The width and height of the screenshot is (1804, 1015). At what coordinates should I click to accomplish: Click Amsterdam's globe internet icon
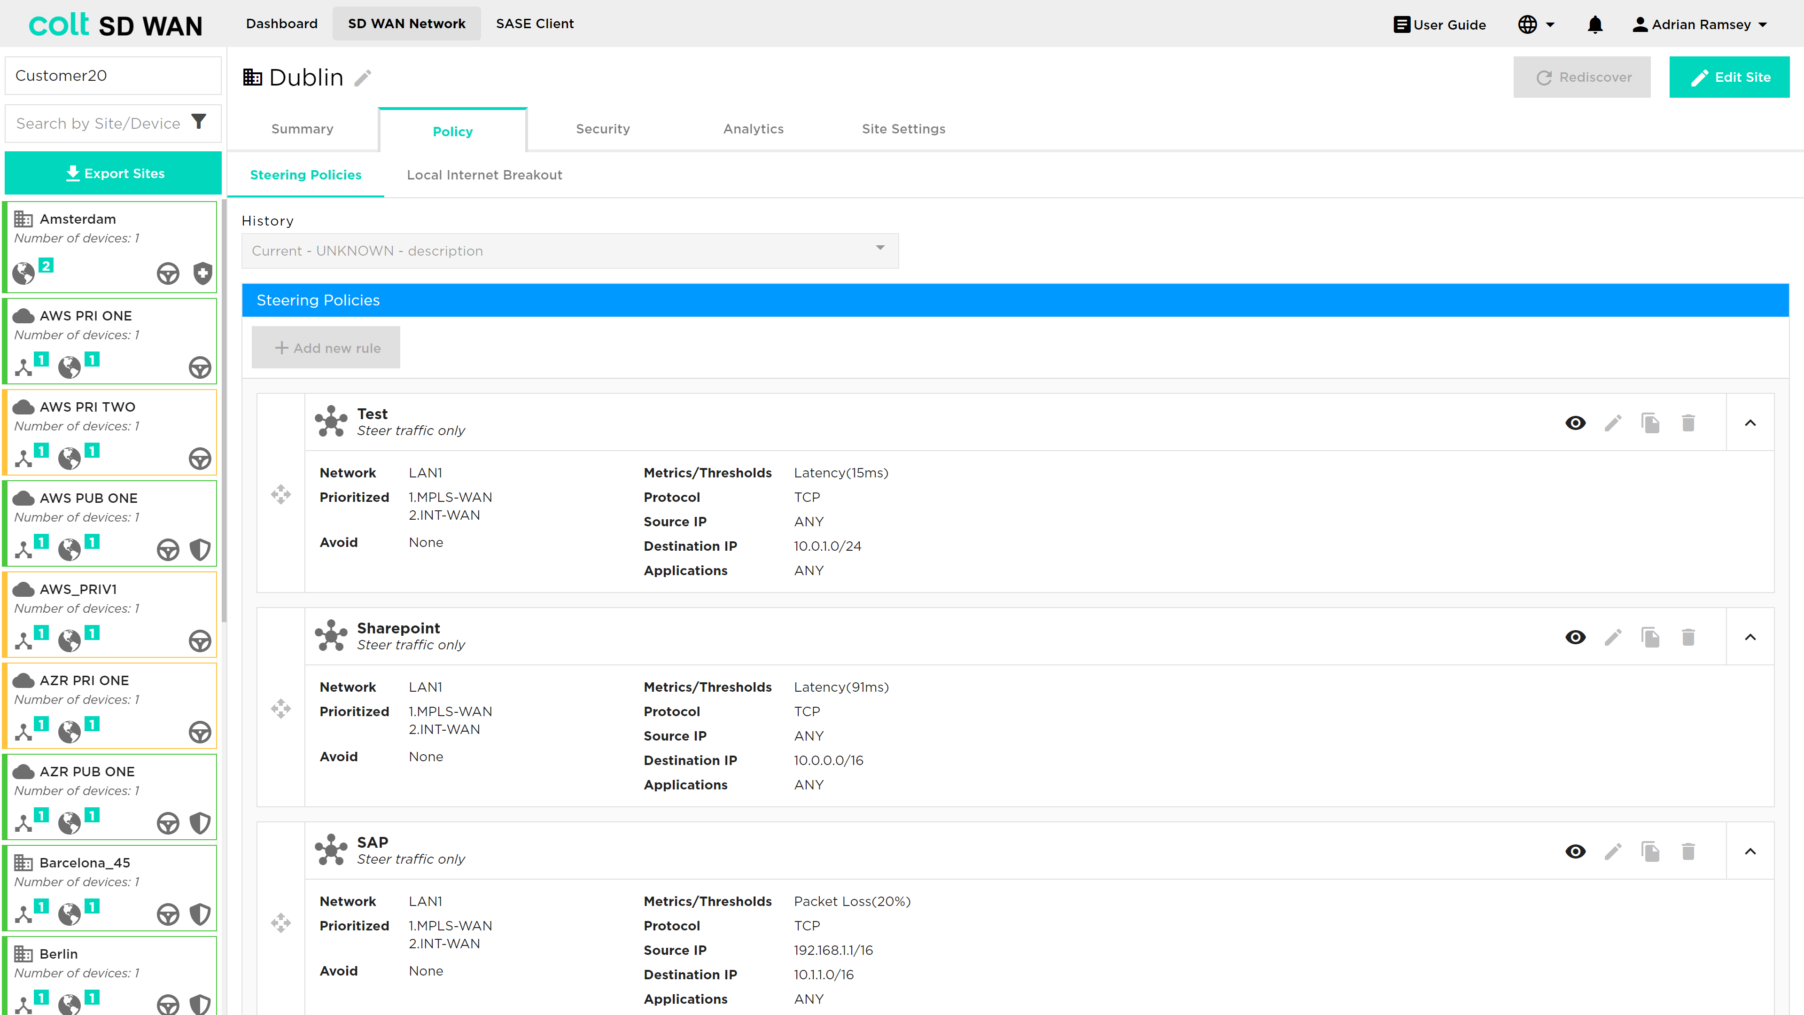tap(24, 273)
